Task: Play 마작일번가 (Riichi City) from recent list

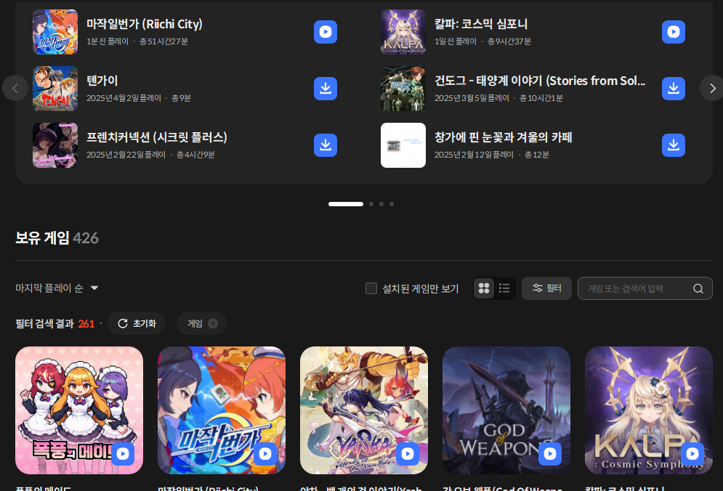Action: [325, 32]
